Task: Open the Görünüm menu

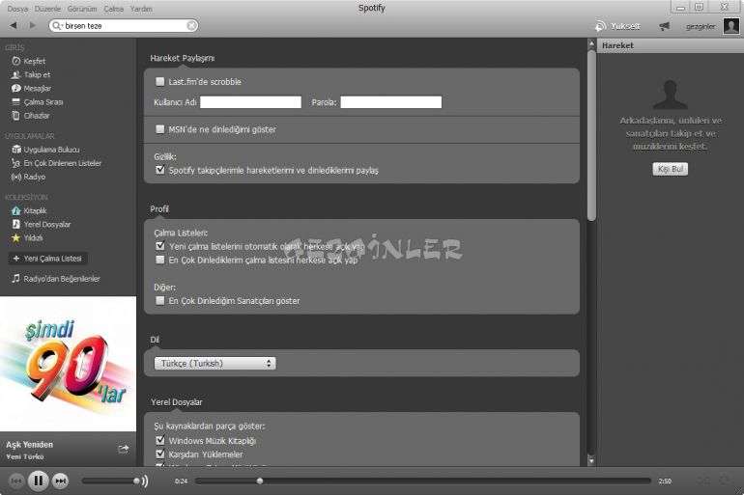Action: 81,9
